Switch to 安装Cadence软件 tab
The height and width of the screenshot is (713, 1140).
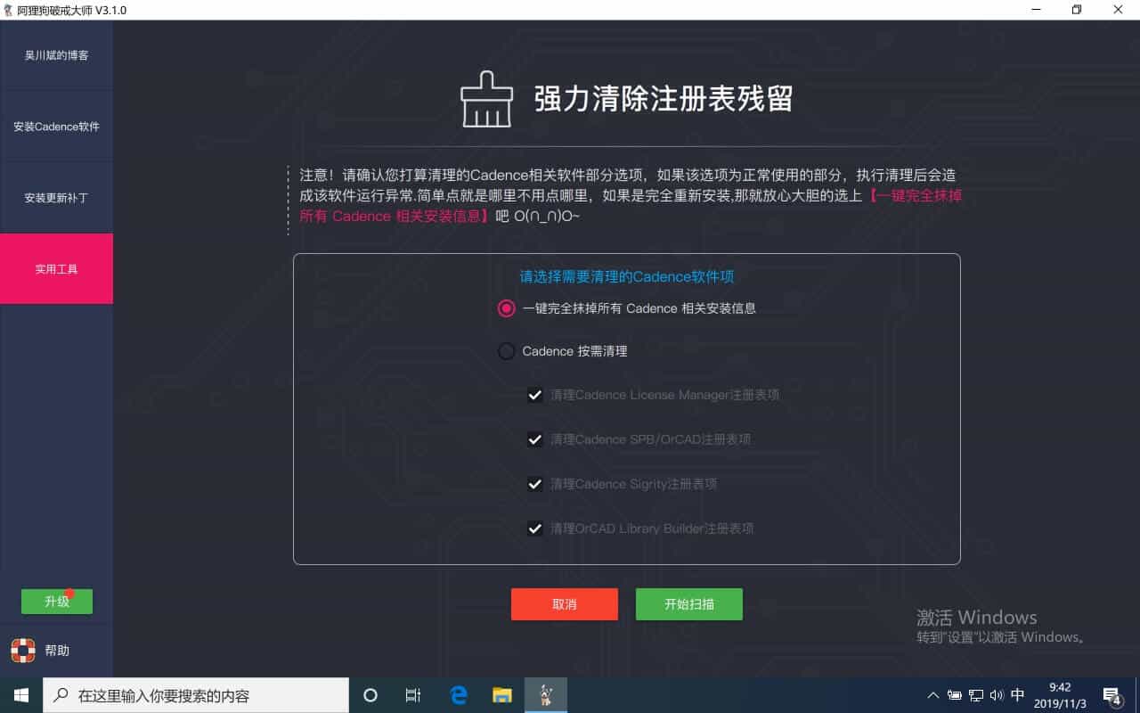(x=56, y=127)
